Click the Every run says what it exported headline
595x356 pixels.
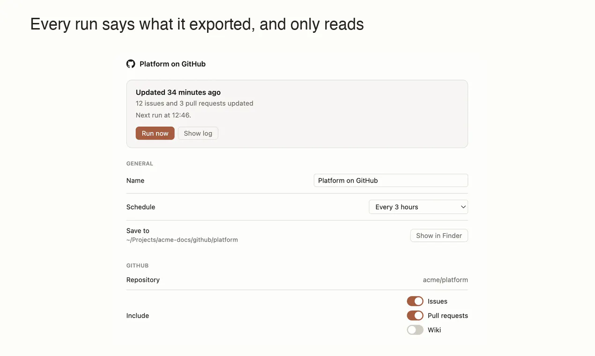tap(197, 24)
